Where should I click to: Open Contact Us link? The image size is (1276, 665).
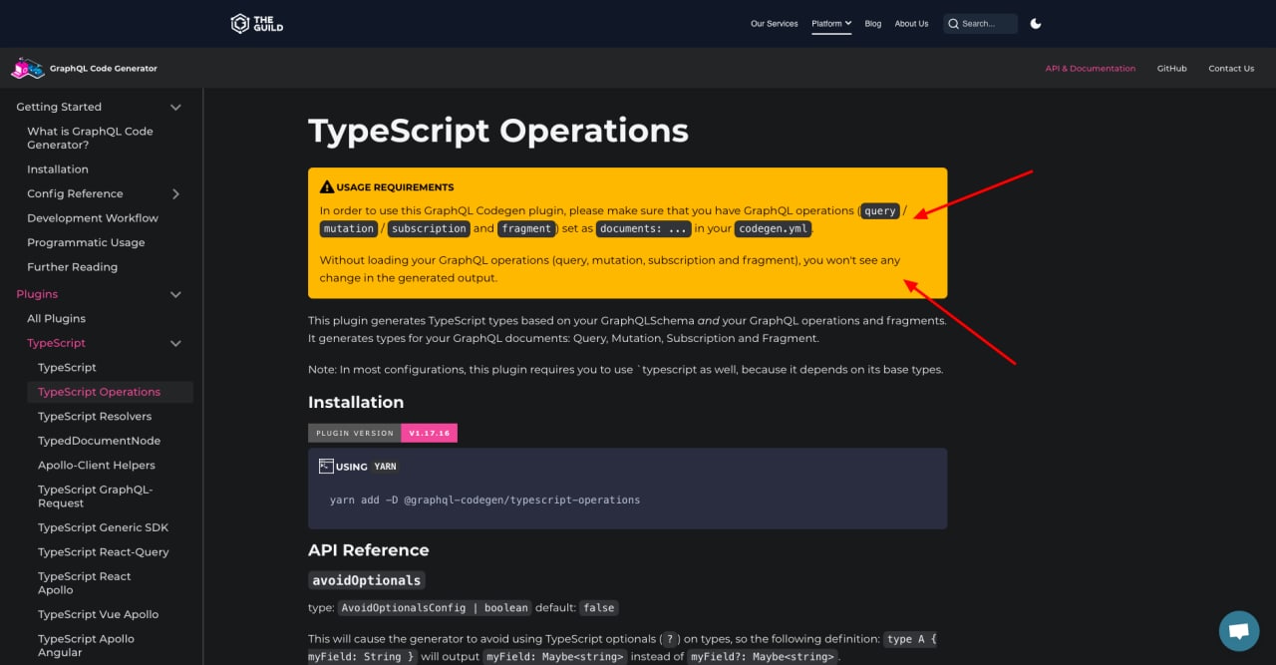(1231, 69)
